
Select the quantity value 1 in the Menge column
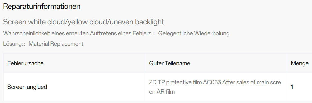tap(292, 87)
